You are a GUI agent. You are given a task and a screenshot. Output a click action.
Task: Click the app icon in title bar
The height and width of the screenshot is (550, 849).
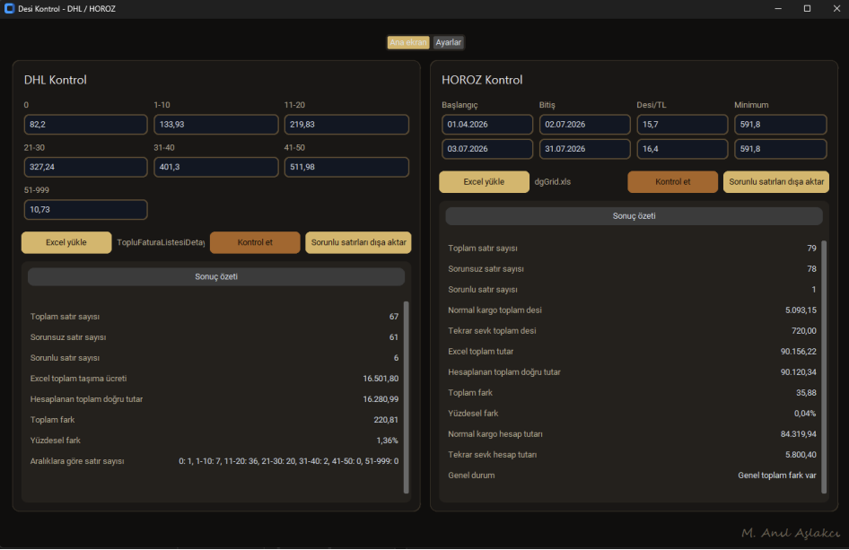9,9
